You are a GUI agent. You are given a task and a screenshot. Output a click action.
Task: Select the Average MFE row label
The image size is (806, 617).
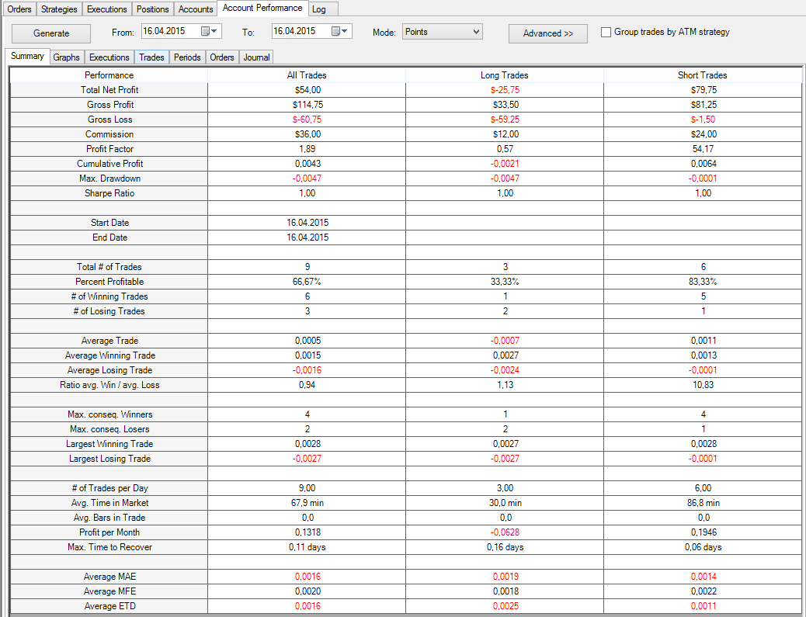[x=109, y=592]
